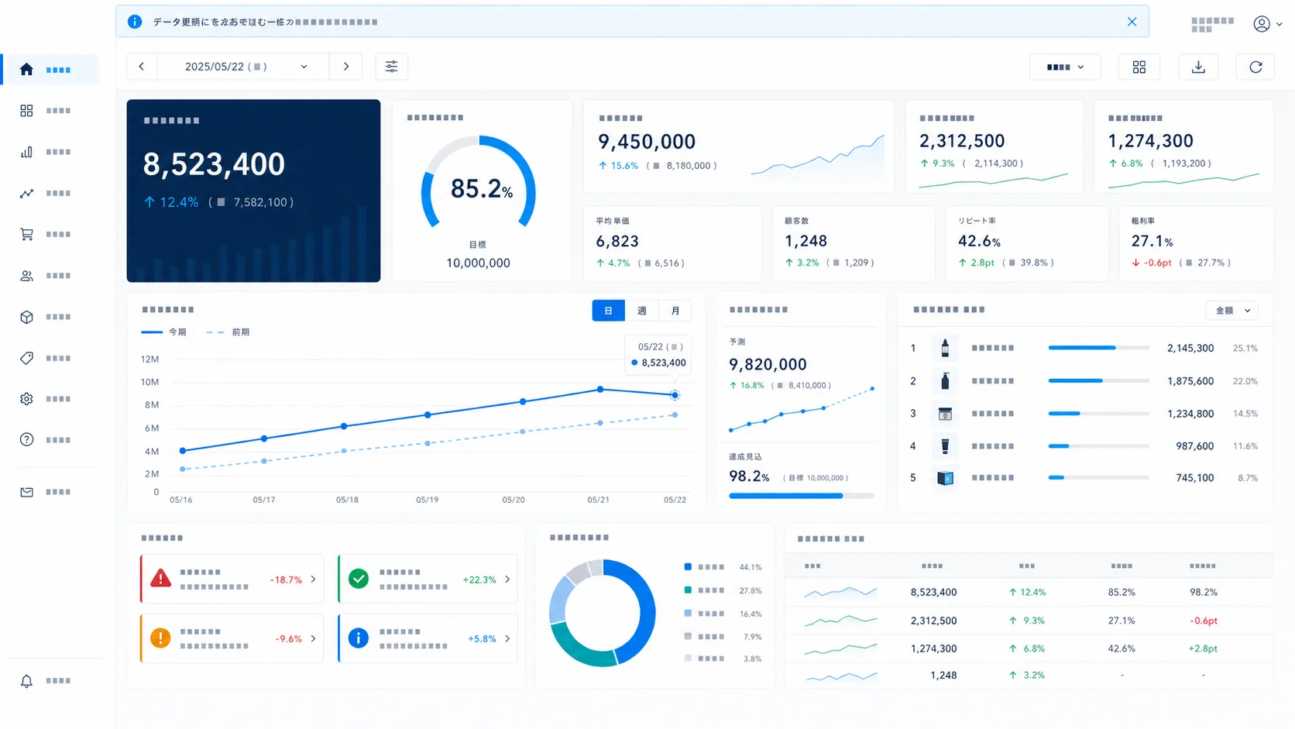Click the bar chart sidebar icon

26,152
